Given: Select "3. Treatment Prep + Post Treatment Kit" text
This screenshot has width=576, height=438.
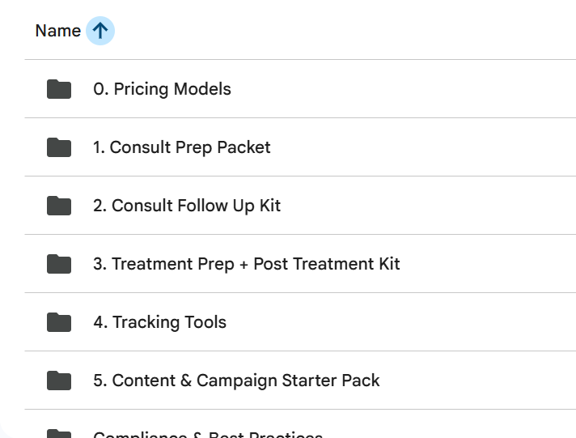Looking at the screenshot, I should tap(247, 264).
